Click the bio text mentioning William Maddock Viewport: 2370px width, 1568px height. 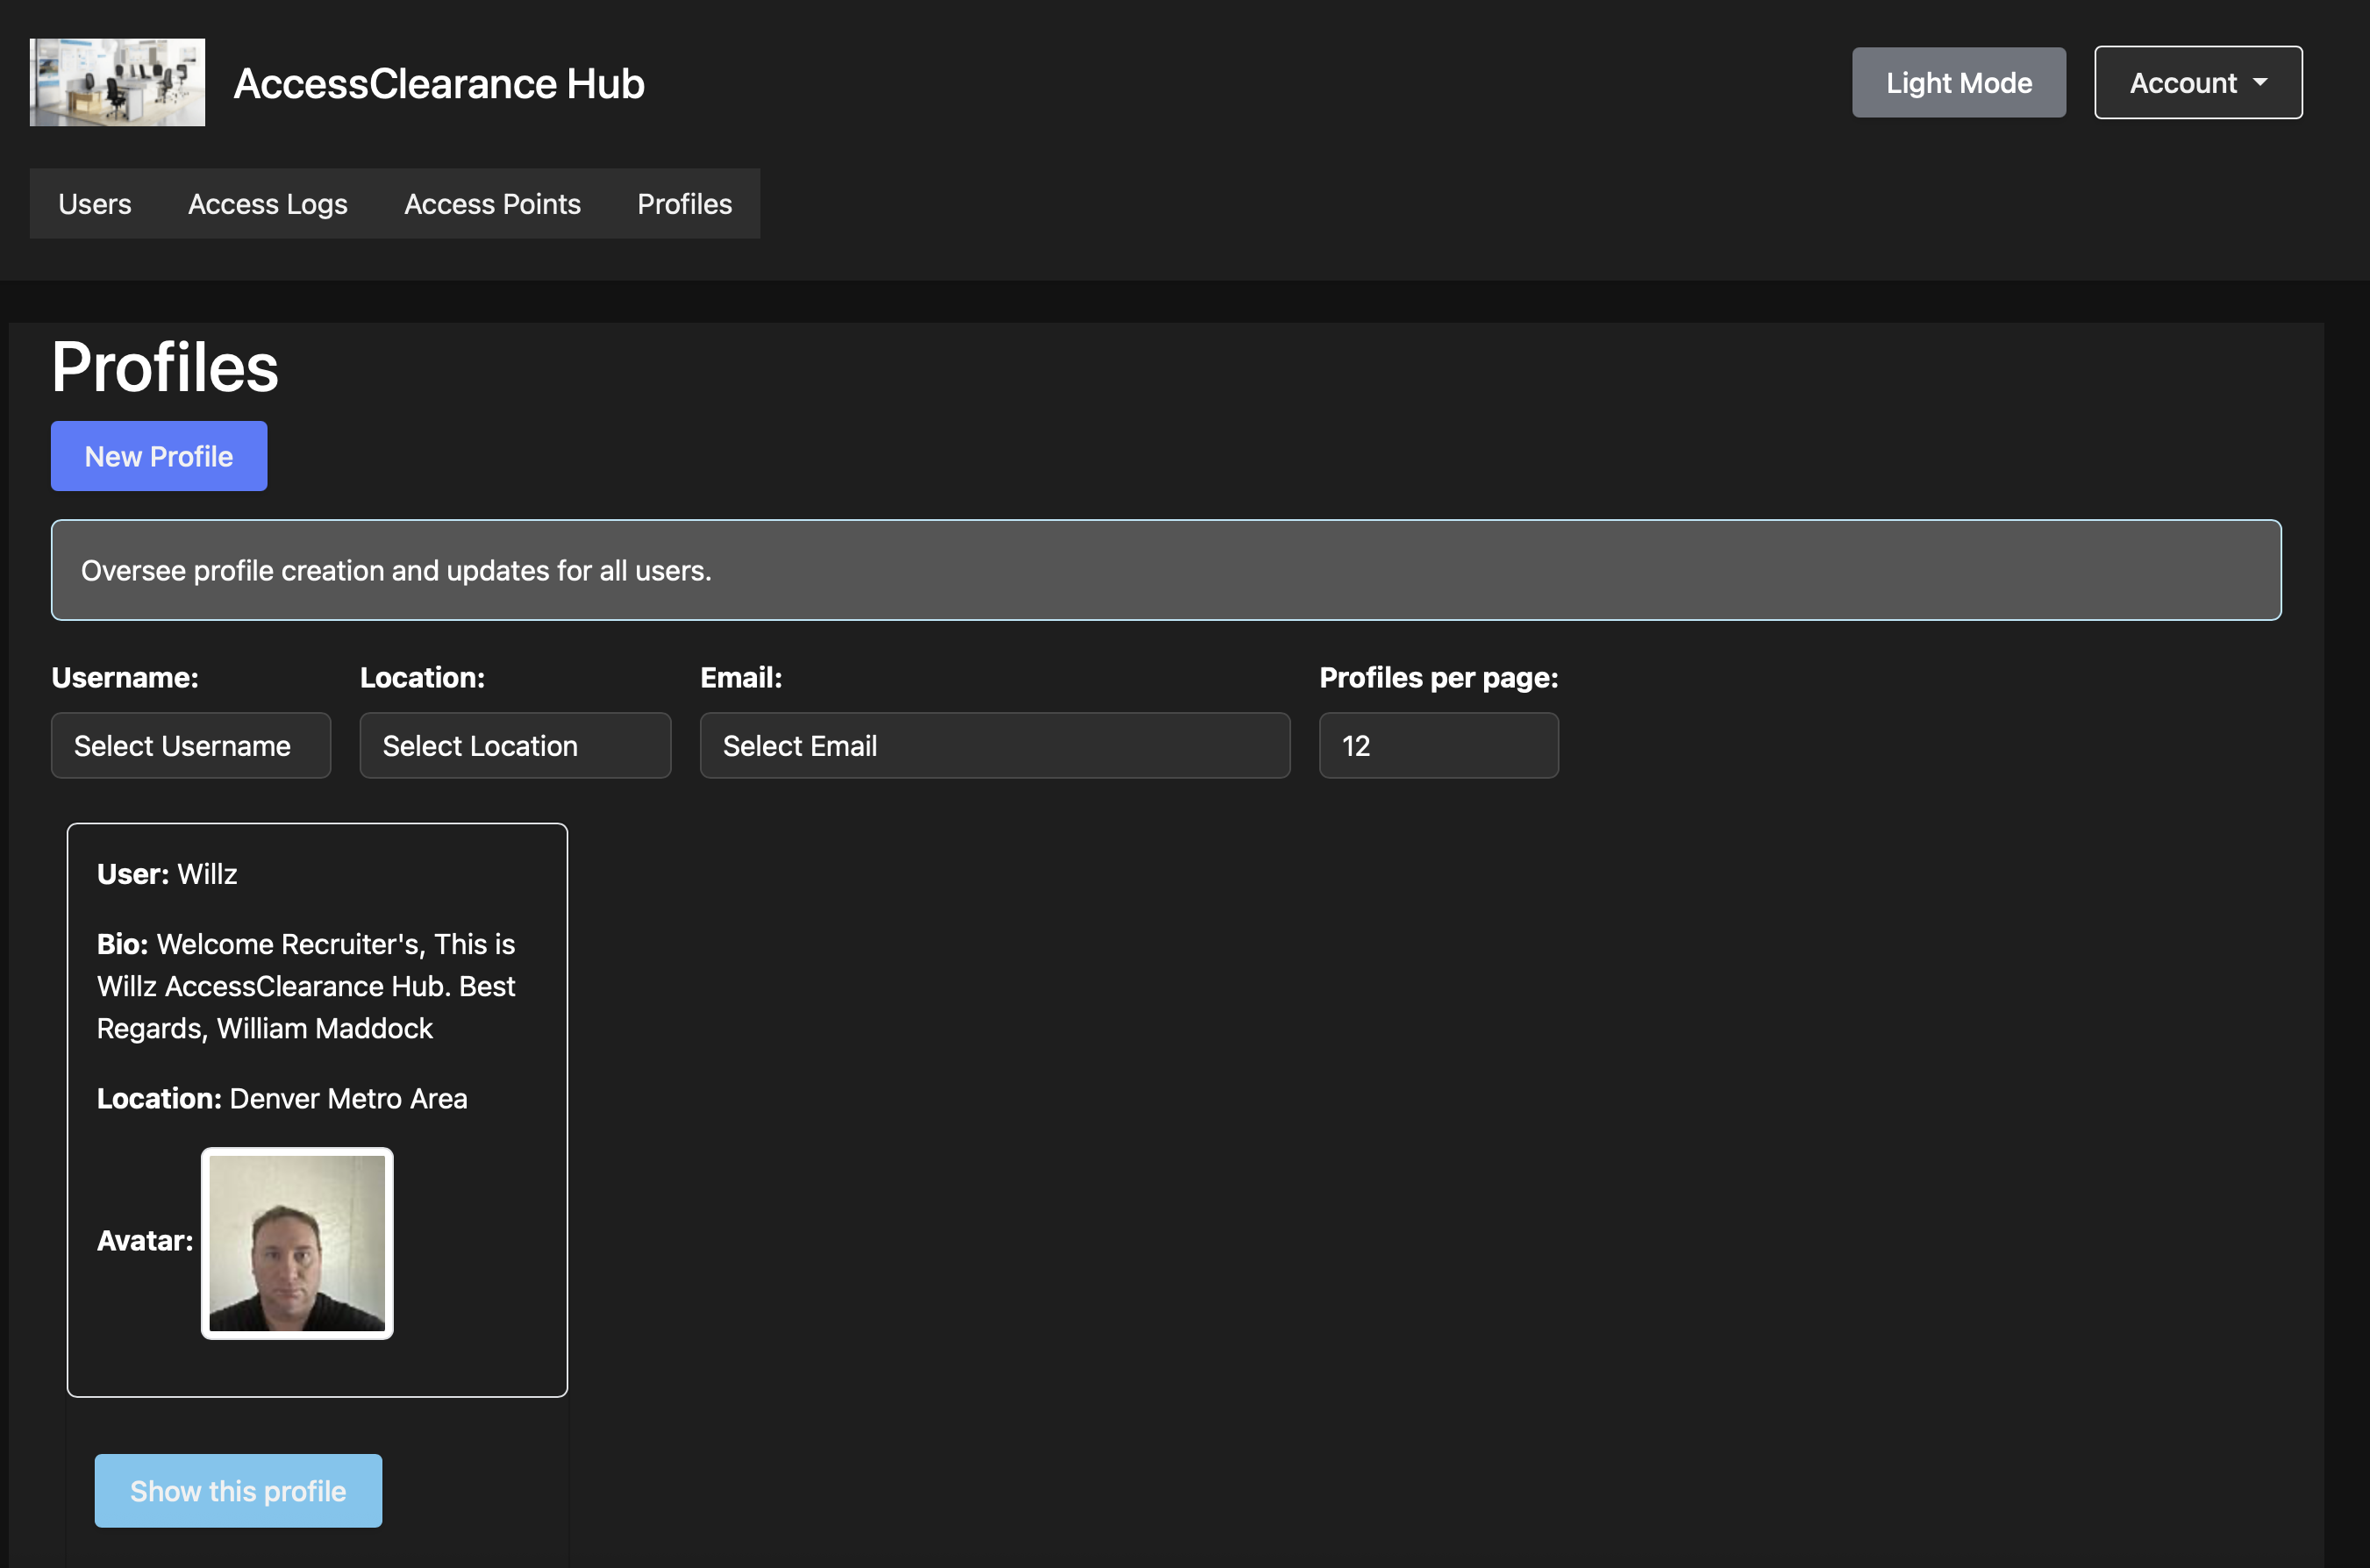(x=306, y=986)
